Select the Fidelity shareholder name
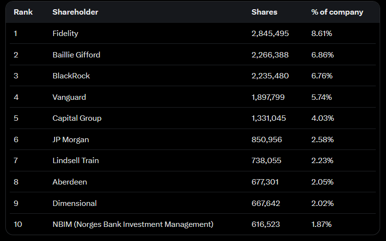386x241 pixels. (65, 34)
